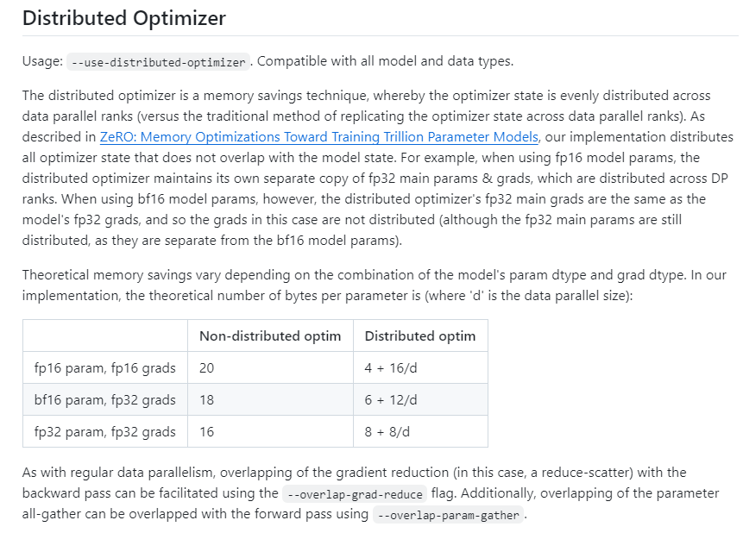Select the fp16 param, fp16 grads row label

coord(104,368)
